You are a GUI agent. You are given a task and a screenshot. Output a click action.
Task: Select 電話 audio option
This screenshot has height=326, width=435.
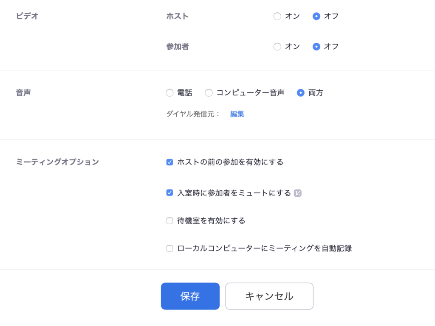pyautogui.click(x=169, y=93)
